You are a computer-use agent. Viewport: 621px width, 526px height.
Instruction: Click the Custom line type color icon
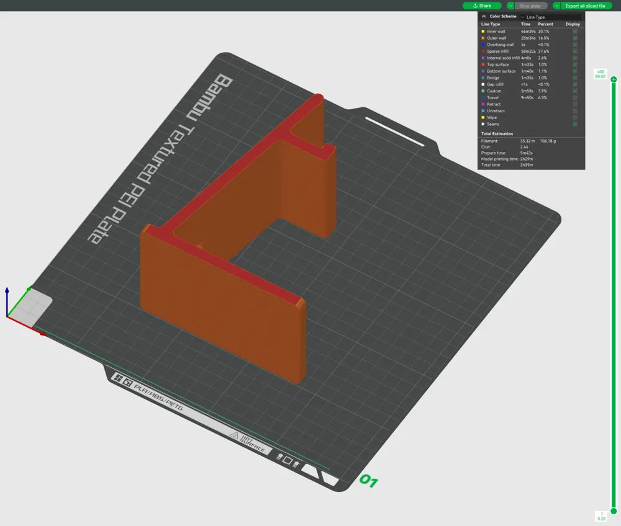click(x=483, y=91)
